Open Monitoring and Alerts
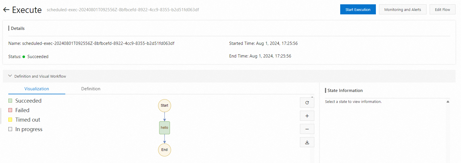461x163 pixels. coord(402,9)
